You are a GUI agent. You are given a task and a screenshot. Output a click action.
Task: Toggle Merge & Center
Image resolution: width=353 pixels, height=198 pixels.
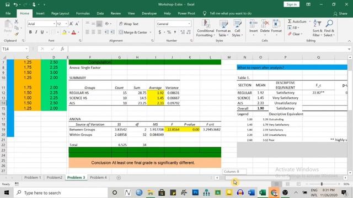tap(133, 32)
